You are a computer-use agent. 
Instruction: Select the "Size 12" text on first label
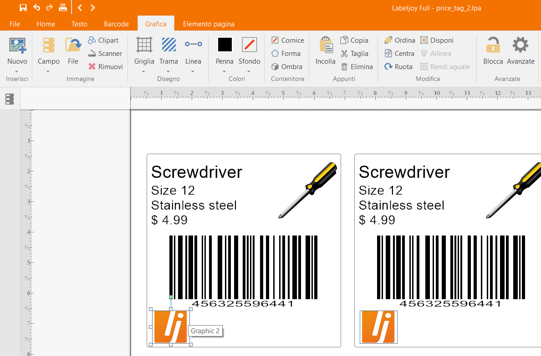click(x=173, y=191)
